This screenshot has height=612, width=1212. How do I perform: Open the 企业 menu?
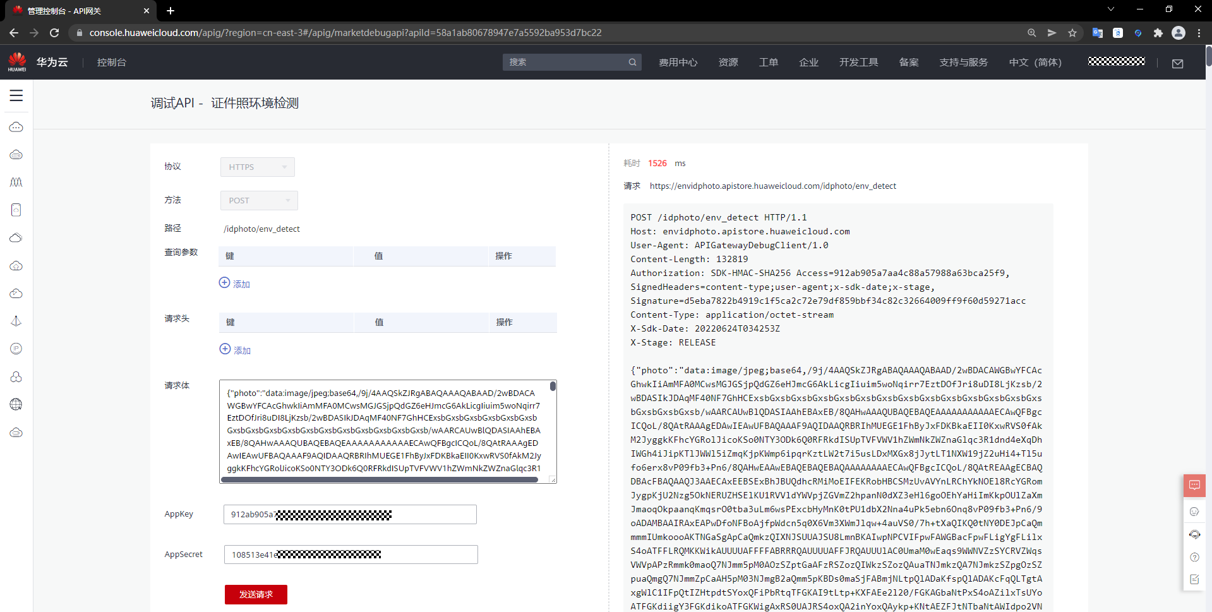tap(808, 62)
